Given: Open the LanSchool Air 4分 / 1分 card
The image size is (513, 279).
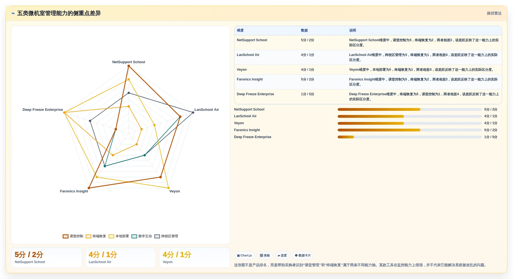Looking at the screenshot, I should [120, 258].
